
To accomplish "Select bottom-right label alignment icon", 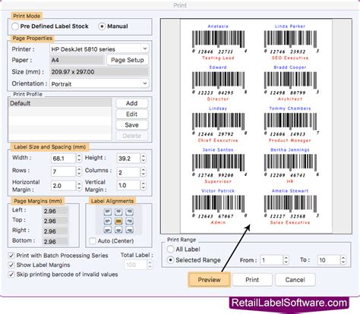I will point(129,230).
